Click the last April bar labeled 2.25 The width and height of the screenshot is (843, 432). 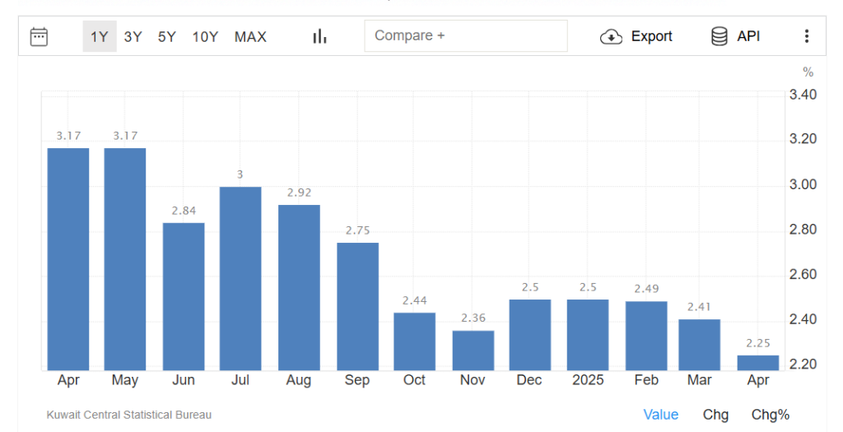coord(757,362)
